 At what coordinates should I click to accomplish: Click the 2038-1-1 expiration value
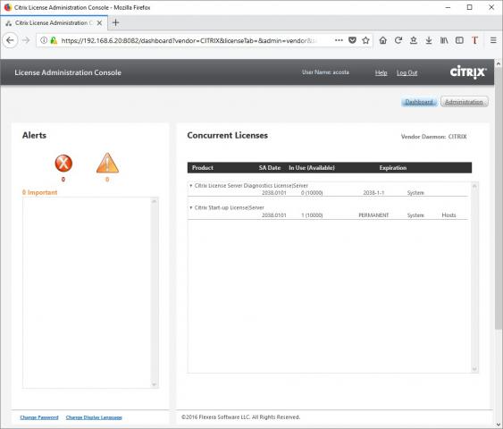(373, 193)
